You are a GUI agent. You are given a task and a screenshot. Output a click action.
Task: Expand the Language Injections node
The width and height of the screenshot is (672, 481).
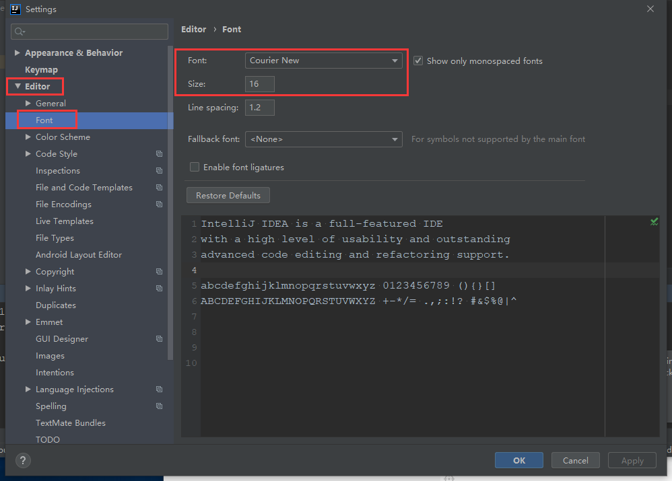(28, 390)
